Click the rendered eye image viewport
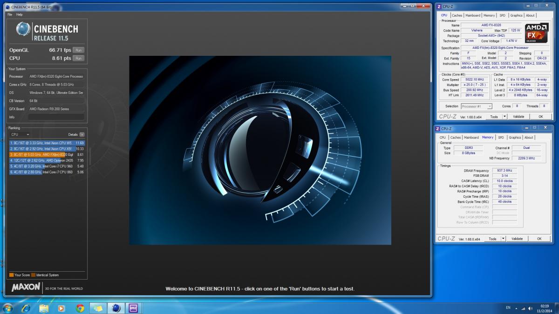Screen dimensions: 559x314 [x=260, y=150]
